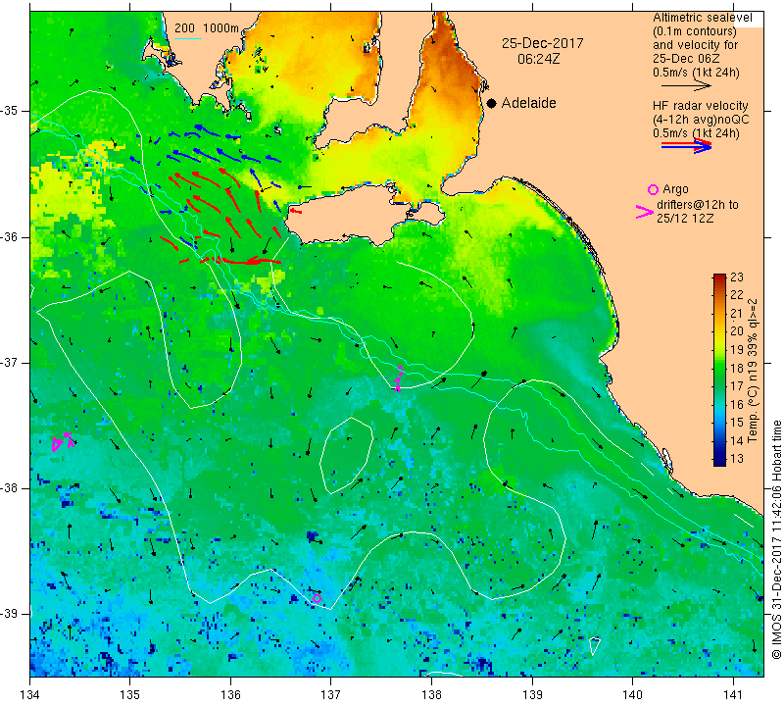Click the Adelaide city label
The height and width of the screenshot is (706, 784).
tap(528, 103)
